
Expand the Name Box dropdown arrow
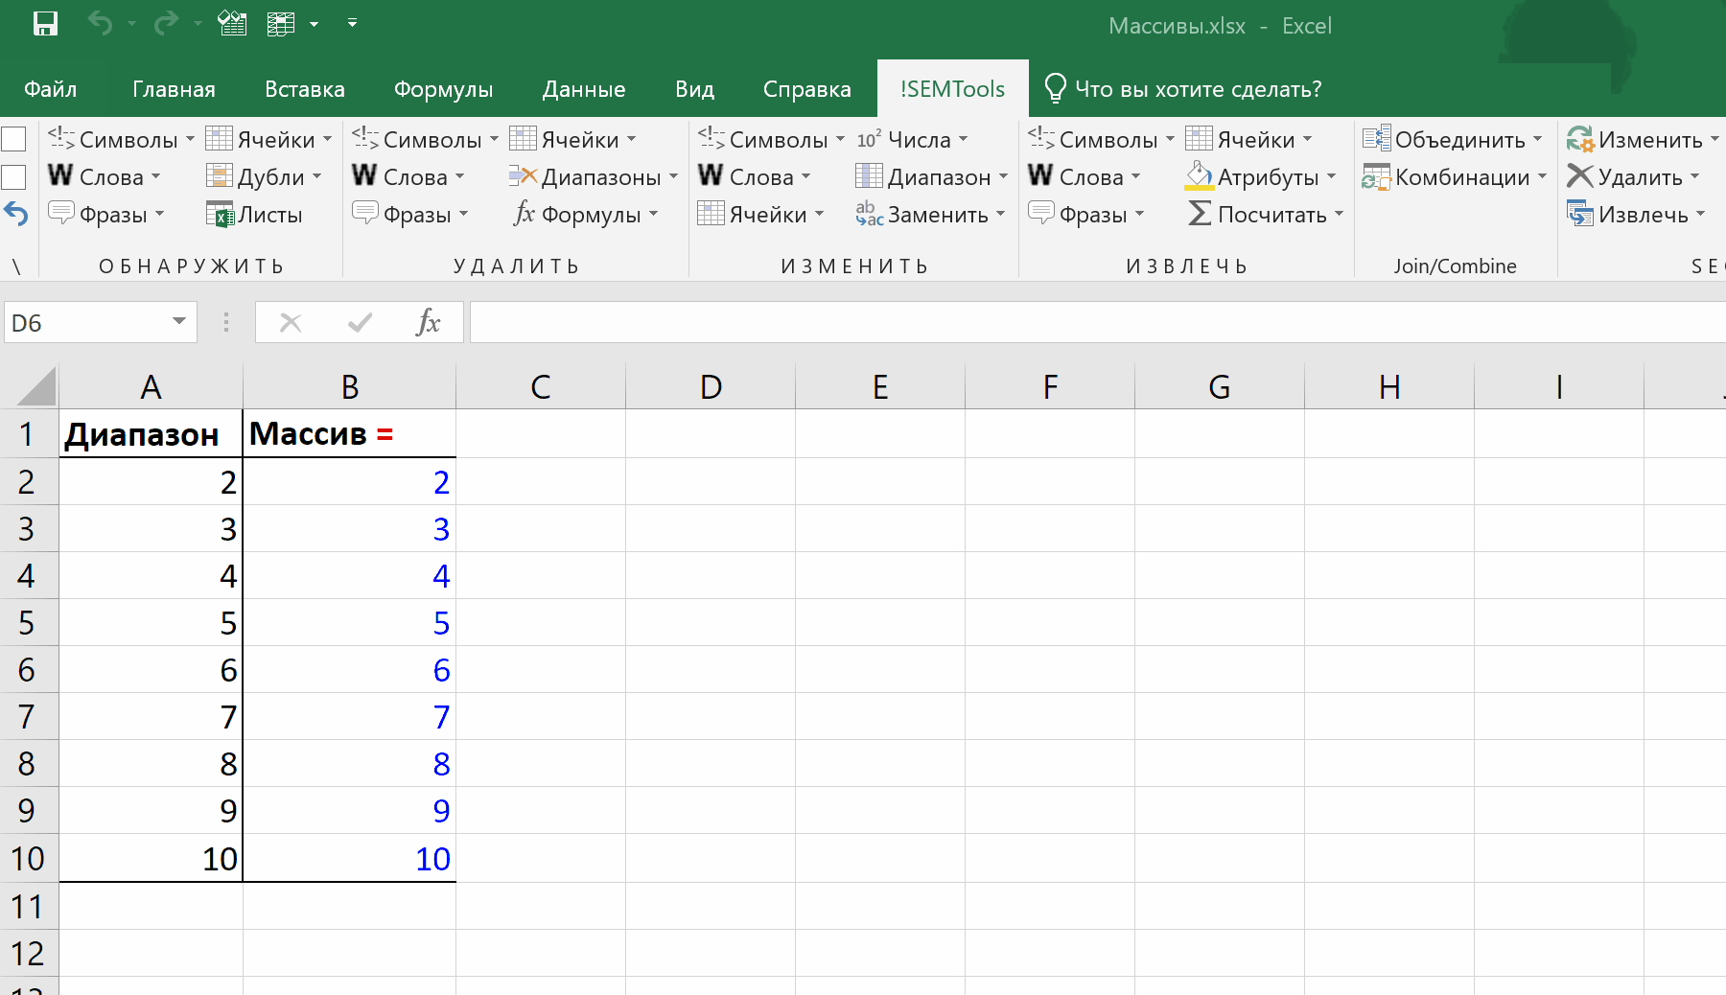click(x=179, y=322)
